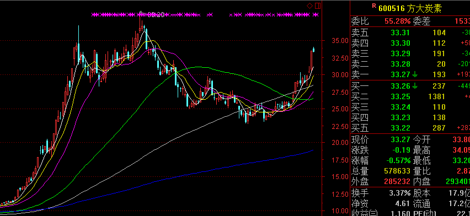Click the red R marker beside 600516
Screen dimensions: 470x216
click(x=374, y=5)
